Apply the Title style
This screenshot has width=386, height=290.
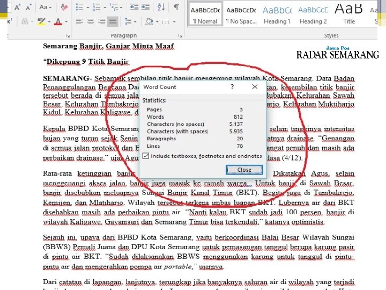coord(348,14)
